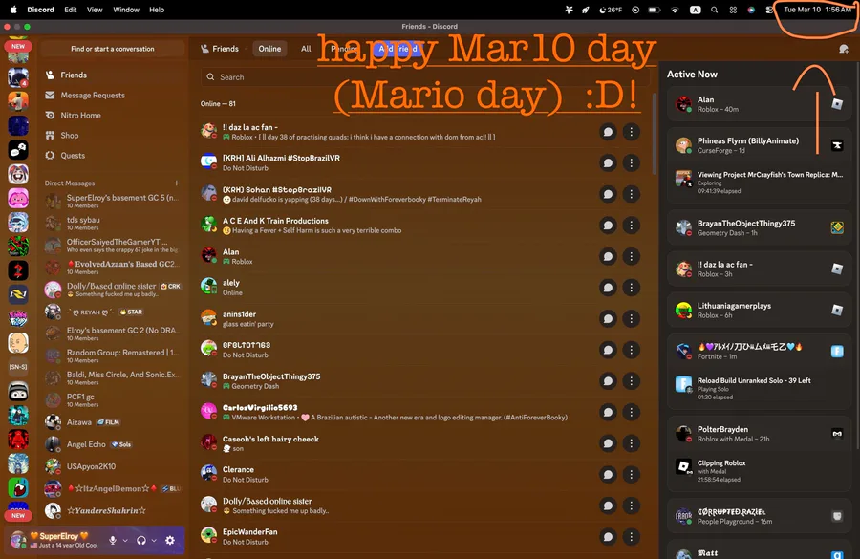Open Clipping Roblox activity thumbnail
Viewport: 860px width, 559px height.
683,466
